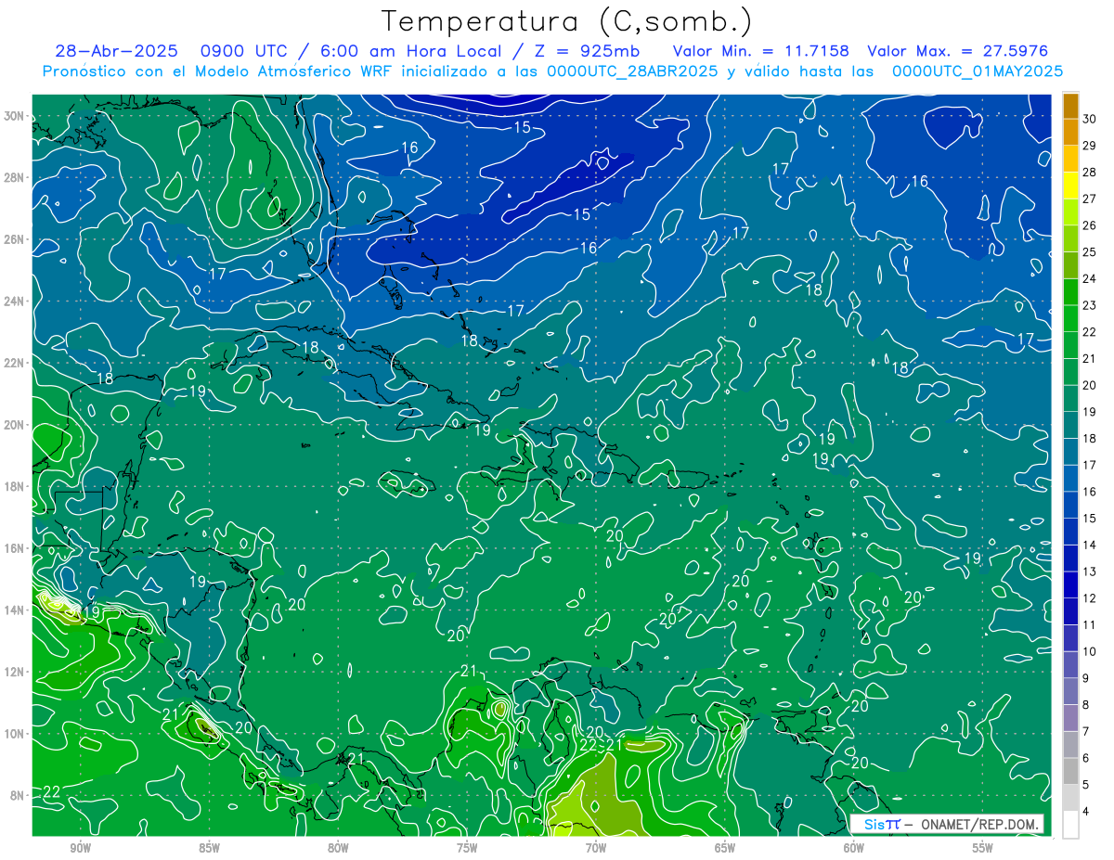1114x860 pixels.
Task: Click the 12N latitude axis label
Action: 14,672
